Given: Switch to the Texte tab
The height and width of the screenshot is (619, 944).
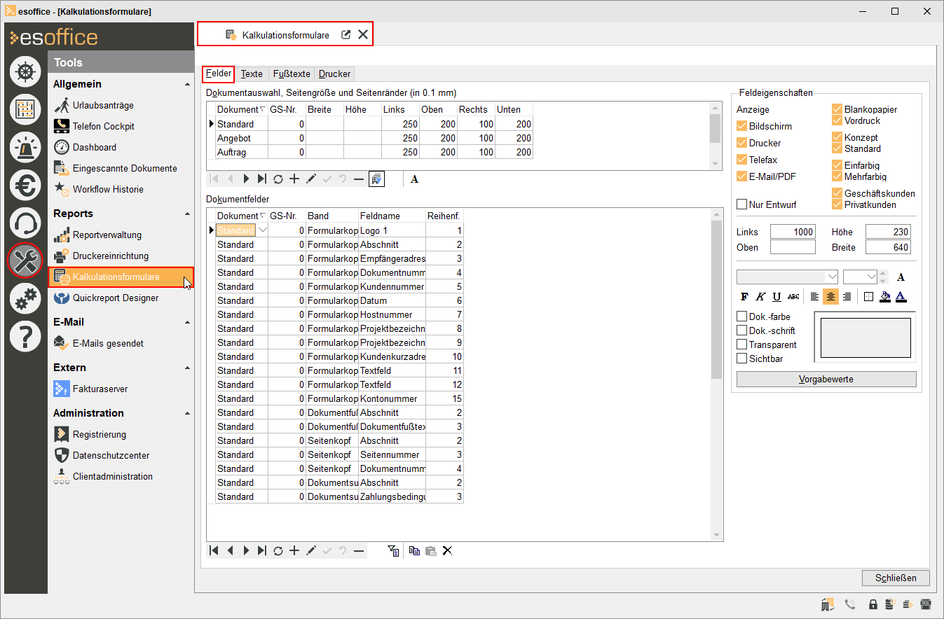Looking at the screenshot, I should 252,74.
